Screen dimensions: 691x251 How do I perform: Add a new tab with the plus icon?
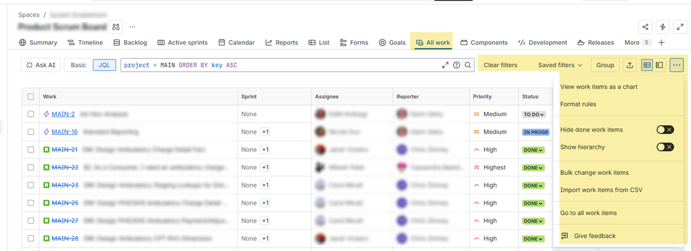661,43
